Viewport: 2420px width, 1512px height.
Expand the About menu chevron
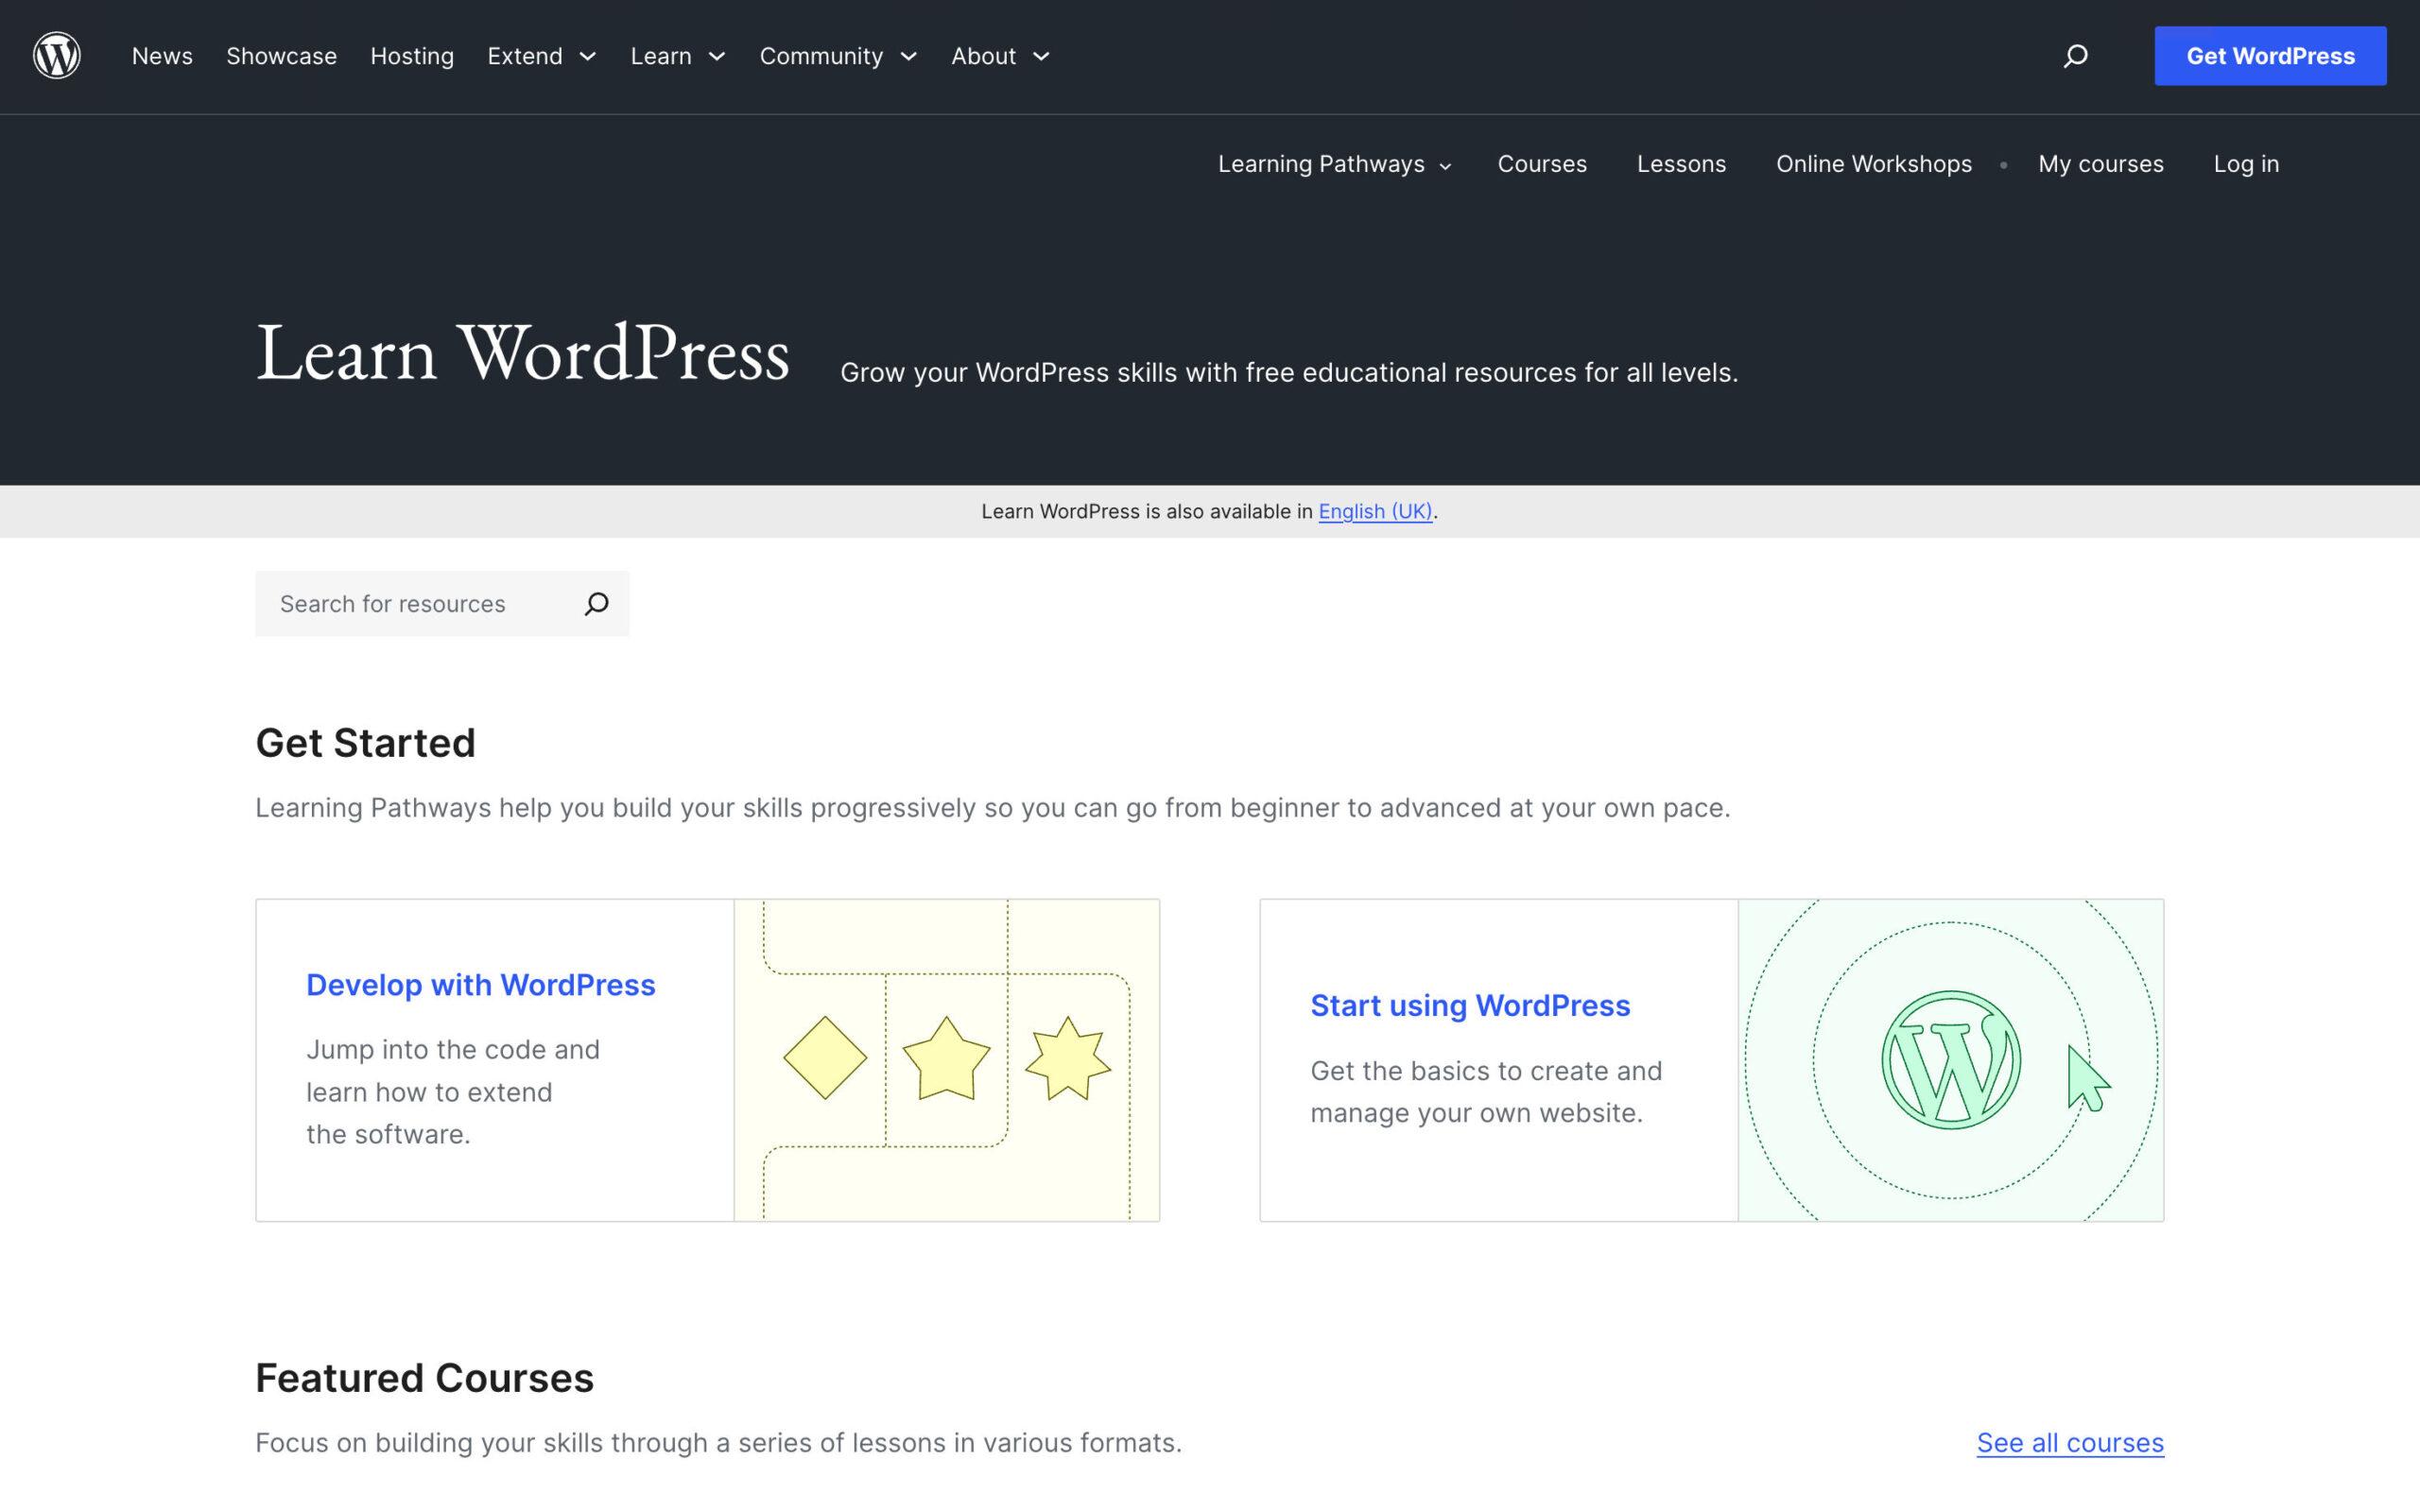[x=1041, y=57]
